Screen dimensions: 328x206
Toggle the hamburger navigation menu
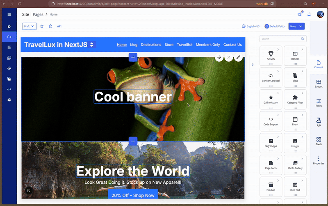coord(9,14)
